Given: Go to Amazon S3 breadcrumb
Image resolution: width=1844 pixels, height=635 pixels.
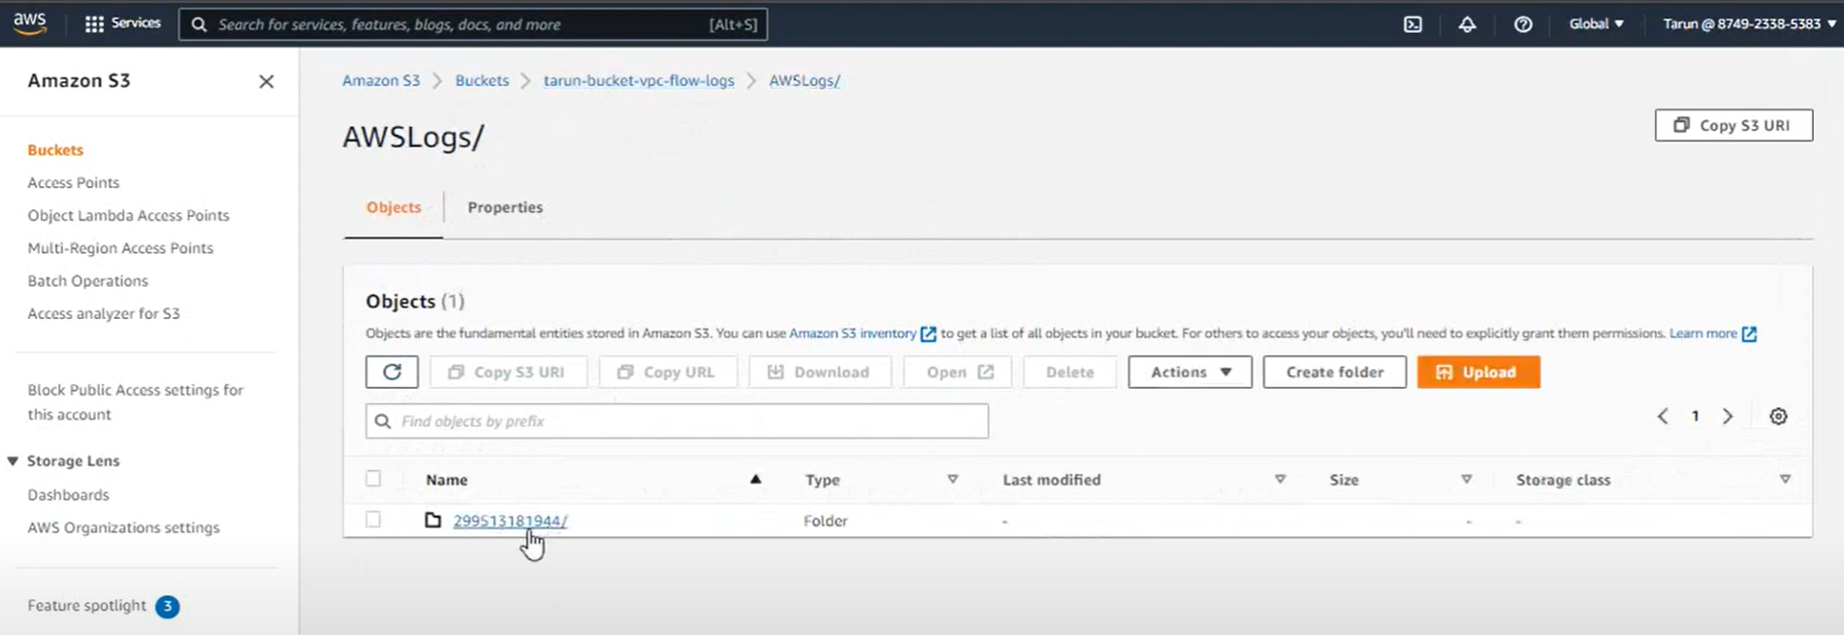Looking at the screenshot, I should pyautogui.click(x=381, y=80).
